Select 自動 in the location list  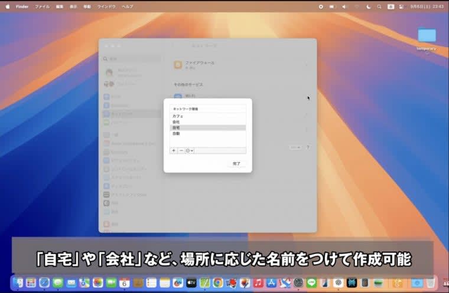[176, 134]
